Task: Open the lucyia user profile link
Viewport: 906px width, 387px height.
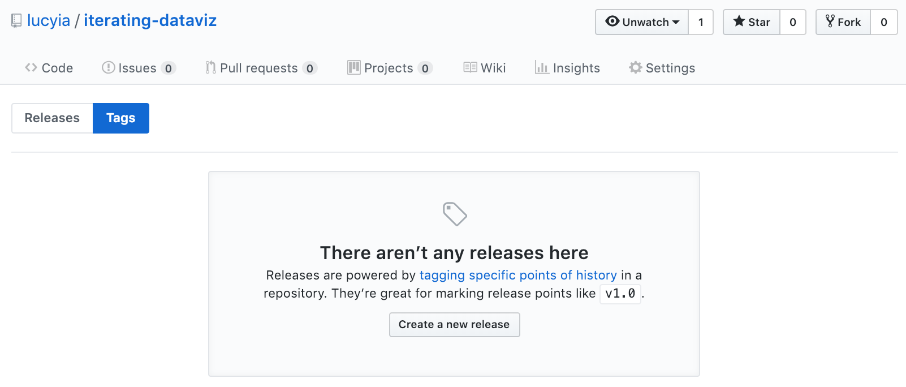Action: coord(49,21)
